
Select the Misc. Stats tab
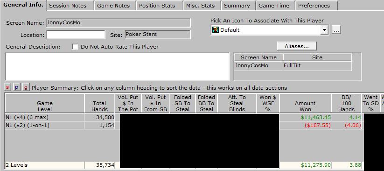point(202,6)
